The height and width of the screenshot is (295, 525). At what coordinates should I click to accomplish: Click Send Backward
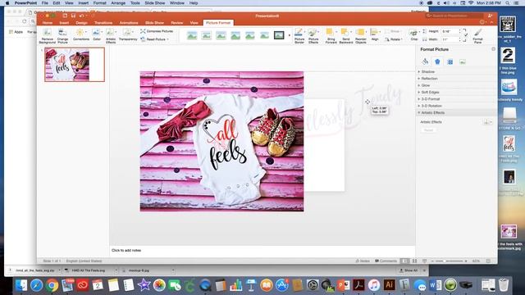[346, 36]
